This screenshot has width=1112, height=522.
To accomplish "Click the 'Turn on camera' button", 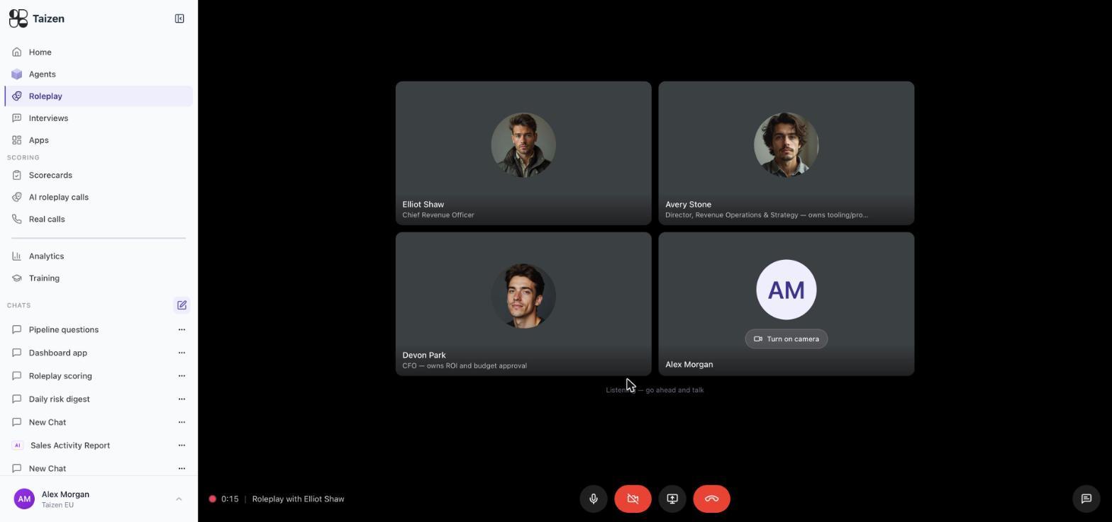I will (786, 339).
